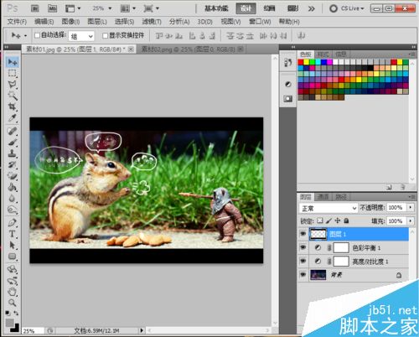Select the Pen tool
419x337 pixels.
(x=13, y=223)
